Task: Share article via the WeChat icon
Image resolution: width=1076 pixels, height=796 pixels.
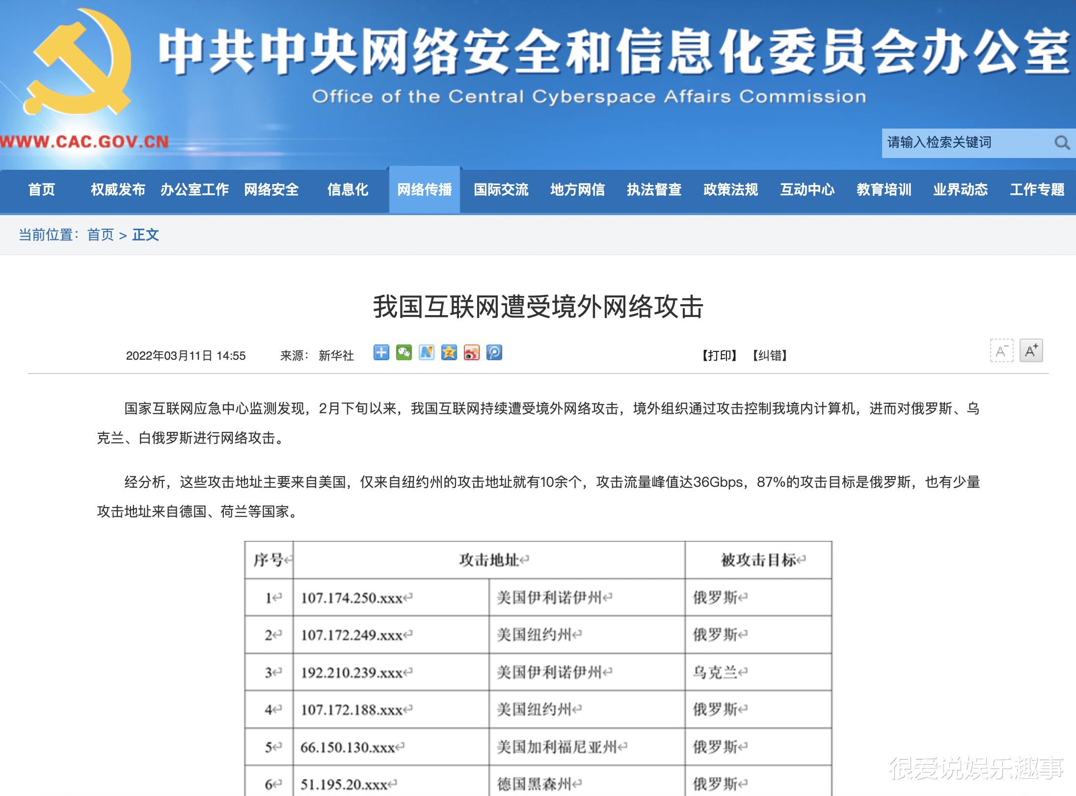Action: tap(403, 352)
